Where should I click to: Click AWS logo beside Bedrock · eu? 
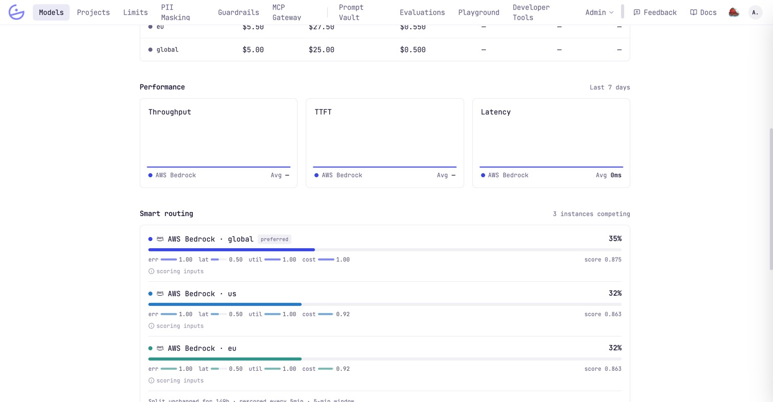[x=160, y=348]
